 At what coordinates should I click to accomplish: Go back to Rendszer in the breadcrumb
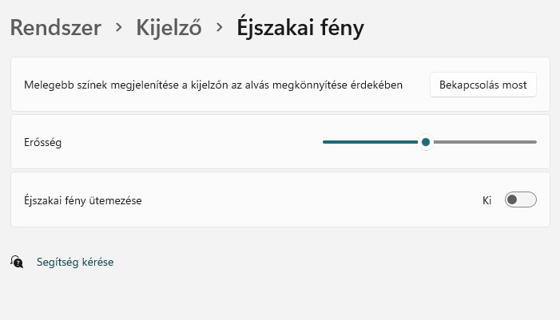(55, 28)
